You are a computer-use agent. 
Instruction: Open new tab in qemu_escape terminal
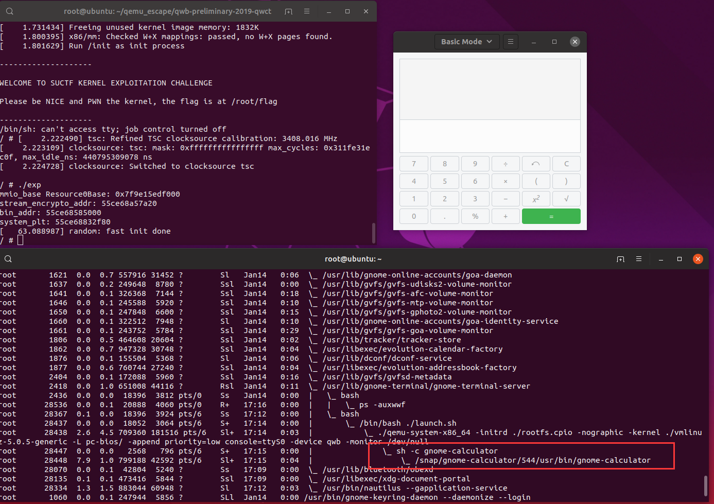(x=288, y=11)
